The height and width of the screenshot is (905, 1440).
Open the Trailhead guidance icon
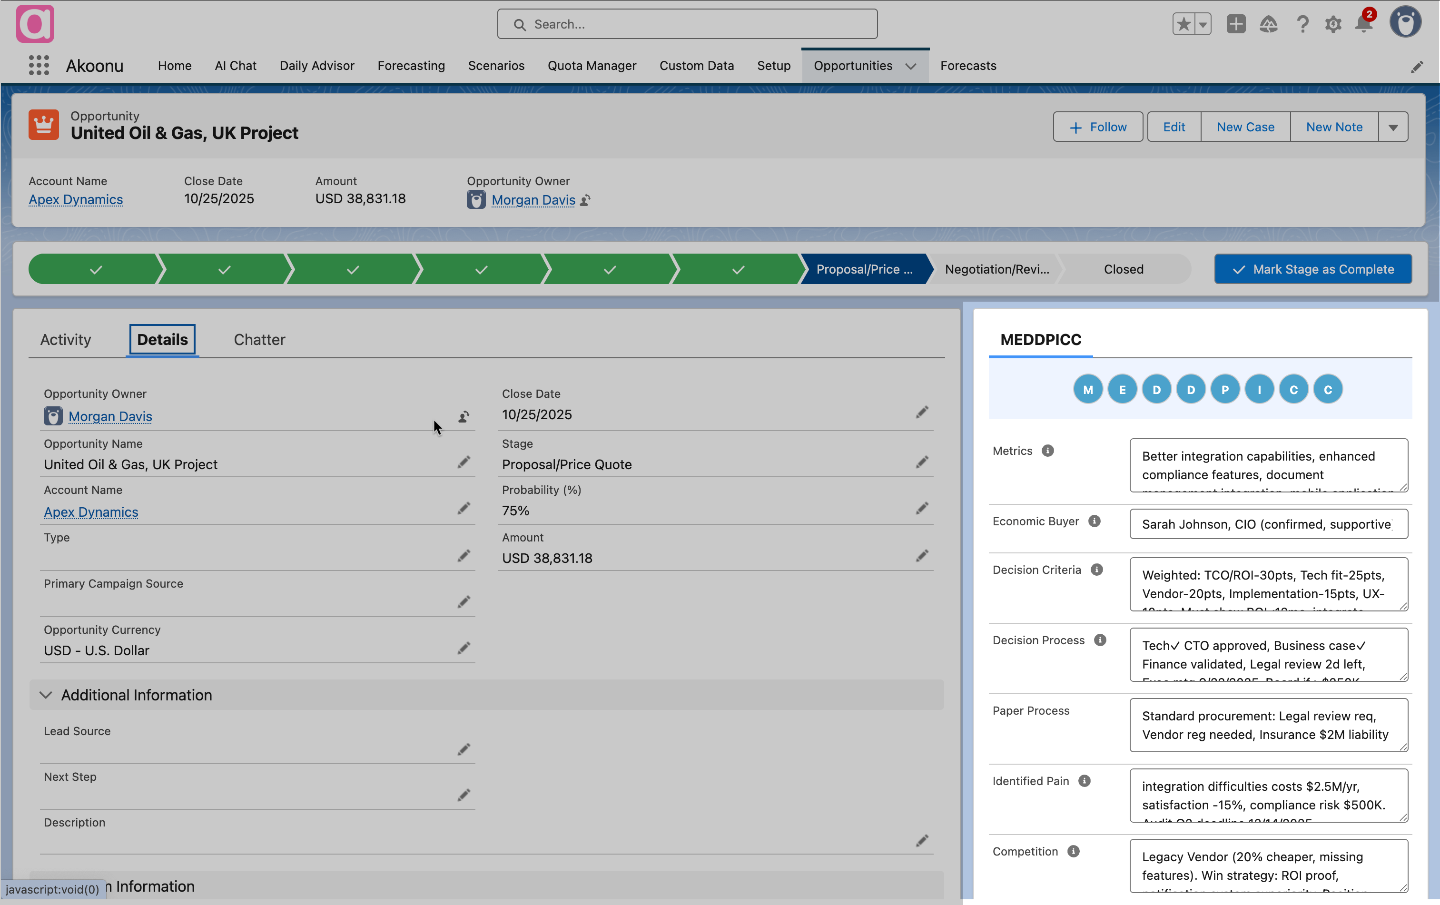pos(1268,25)
